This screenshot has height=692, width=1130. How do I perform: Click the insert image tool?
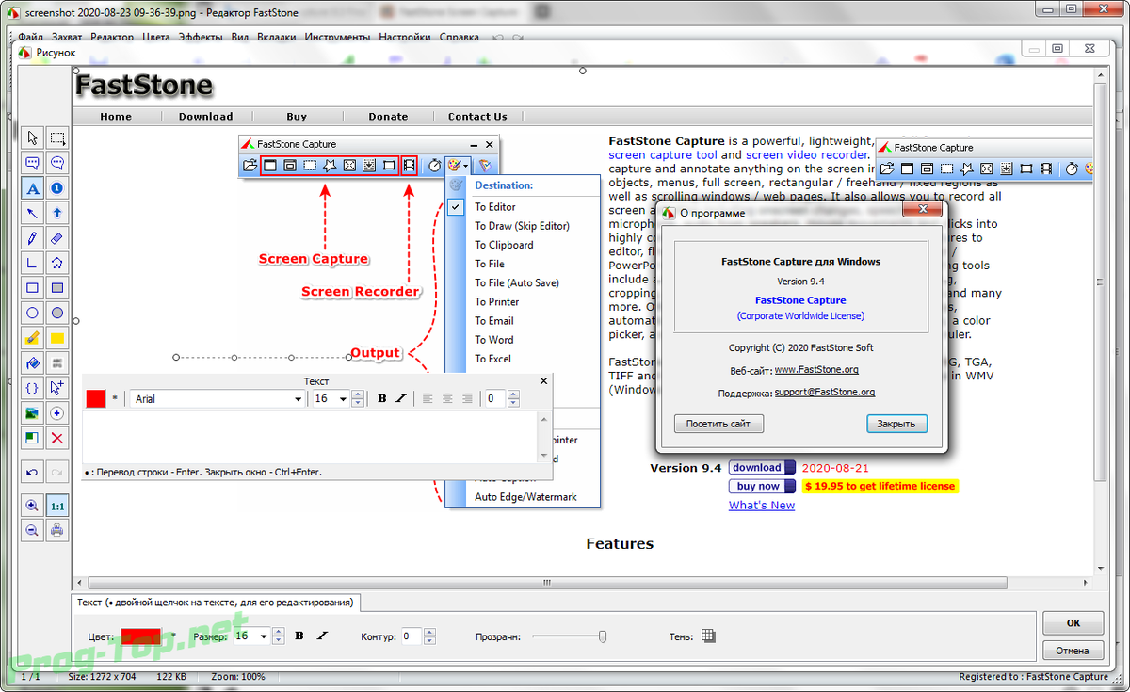32,412
